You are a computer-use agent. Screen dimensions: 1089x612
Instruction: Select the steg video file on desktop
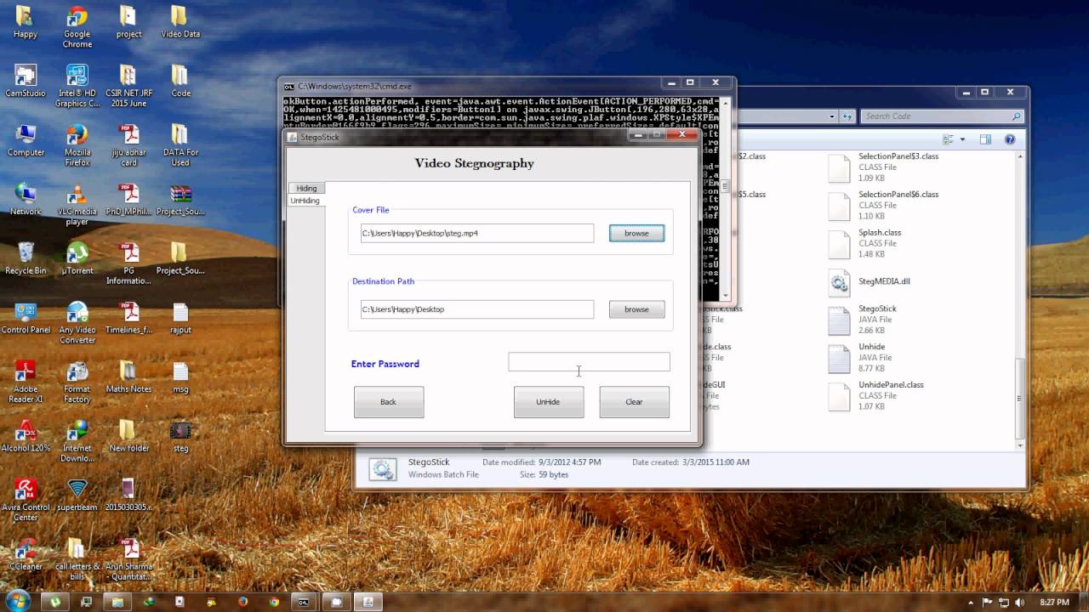180,435
